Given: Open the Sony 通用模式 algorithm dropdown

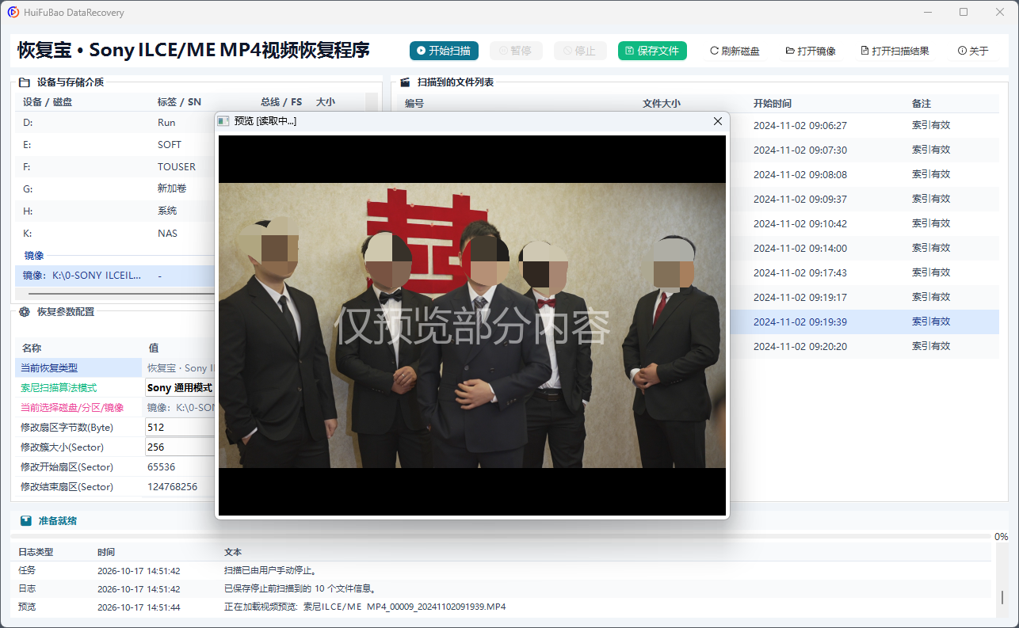Looking at the screenshot, I should pos(181,388).
